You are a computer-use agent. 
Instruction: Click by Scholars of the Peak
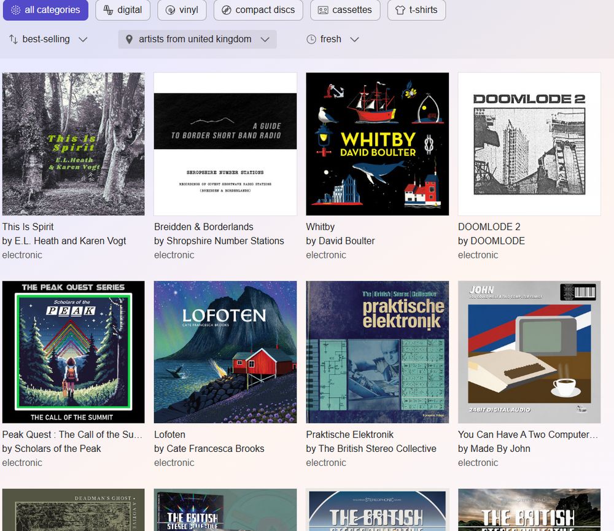pyautogui.click(x=52, y=448)
